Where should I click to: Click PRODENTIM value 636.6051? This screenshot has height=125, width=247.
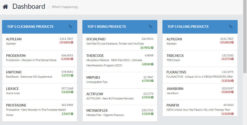point(67,55)
